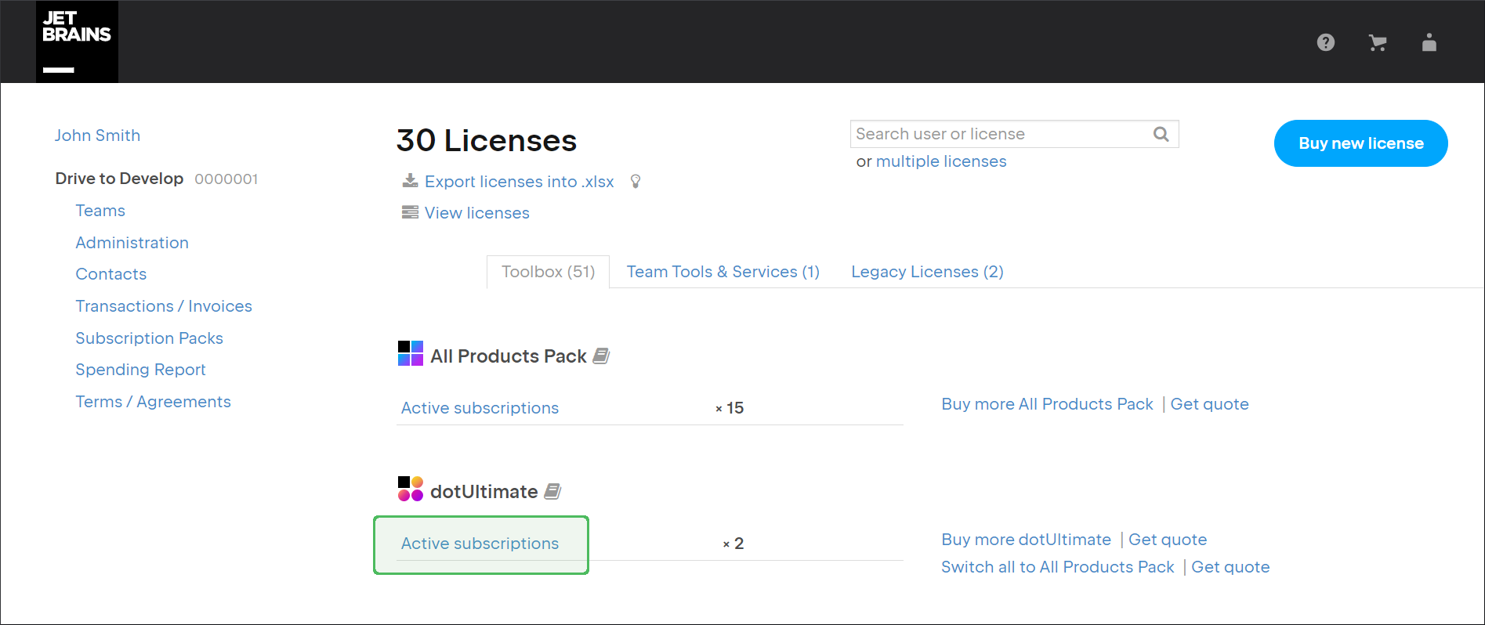Select the Toolbox (51) tab
The height and width of the screenshot is (625, 1485).
point(548,272)
